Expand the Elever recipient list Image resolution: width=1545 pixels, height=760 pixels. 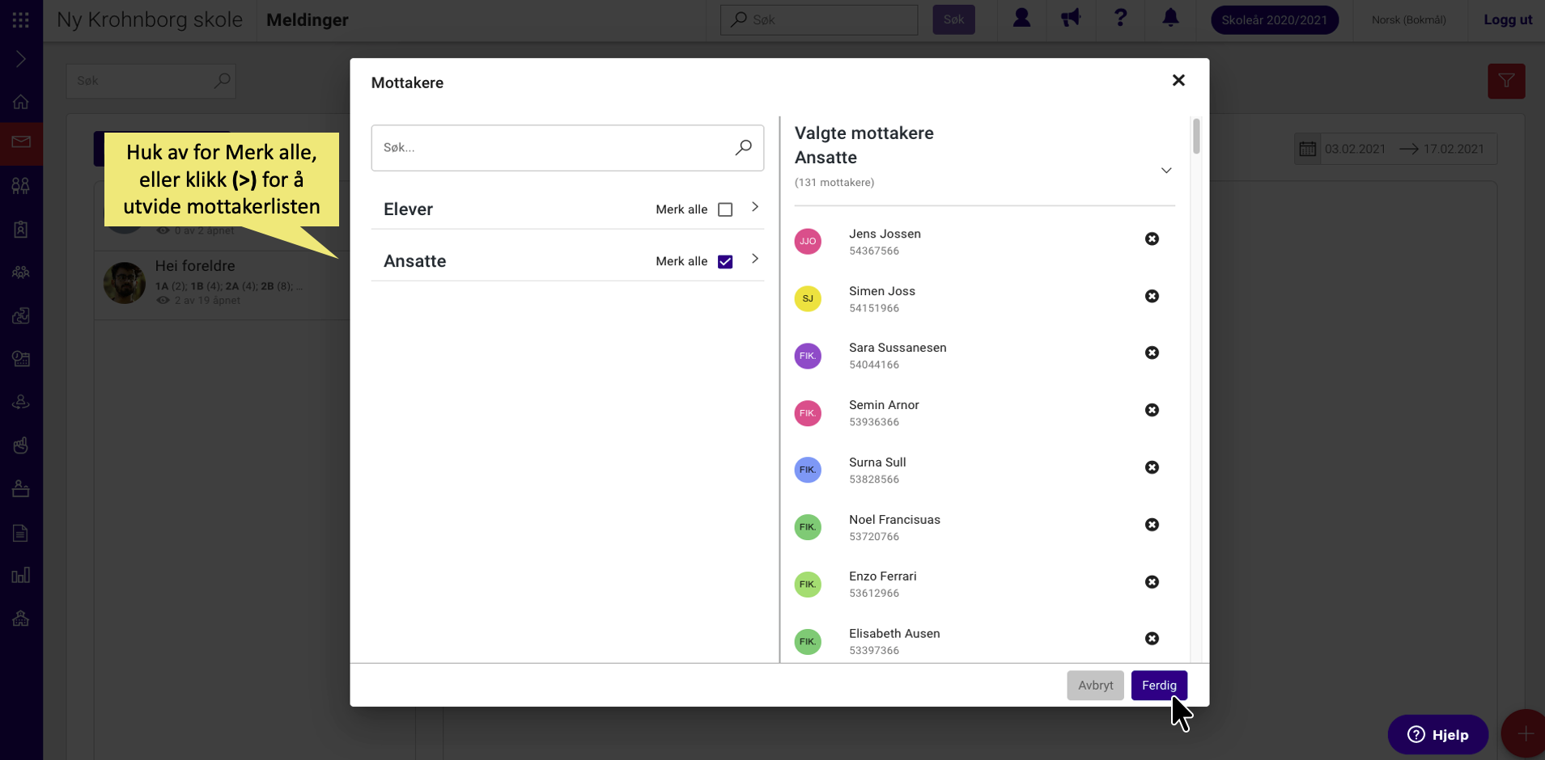(x=754, y=207)
